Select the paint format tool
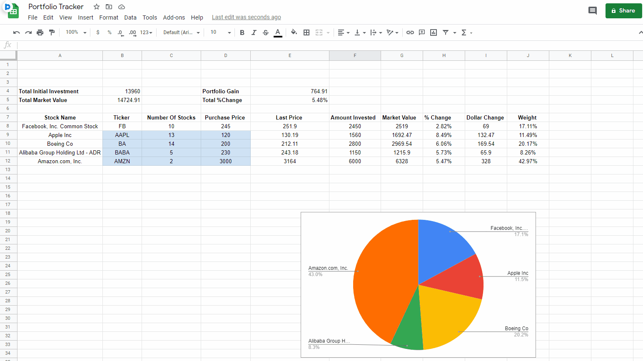The height and width of the screenshot is (361, 643). coord(52,32)
